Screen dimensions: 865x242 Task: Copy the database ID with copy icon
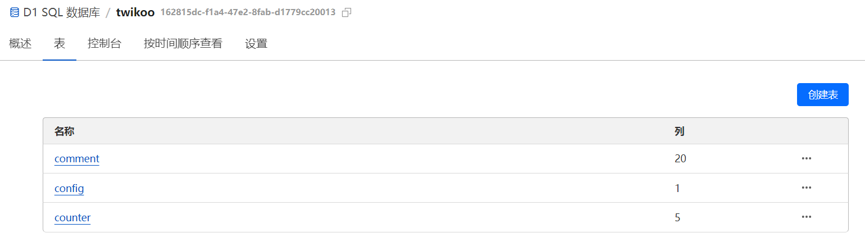click(x=347, y=12)
